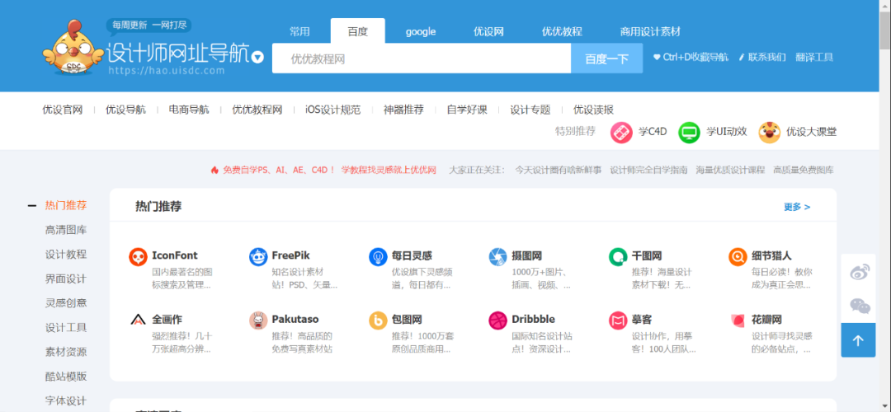Click the 全画作 logo icon
Image resolution: width=891 pixels, height=412 pixels.
click(x=138, y=320)
